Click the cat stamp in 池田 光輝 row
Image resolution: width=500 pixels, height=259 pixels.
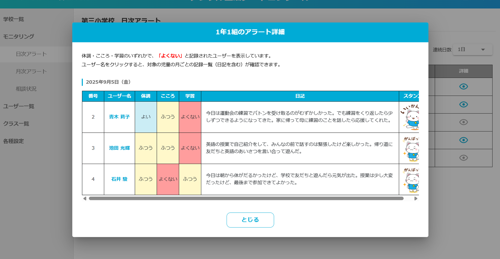coord(410,148)
